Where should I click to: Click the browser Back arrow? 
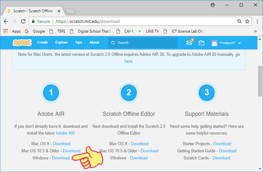click(x=6, y=21)
